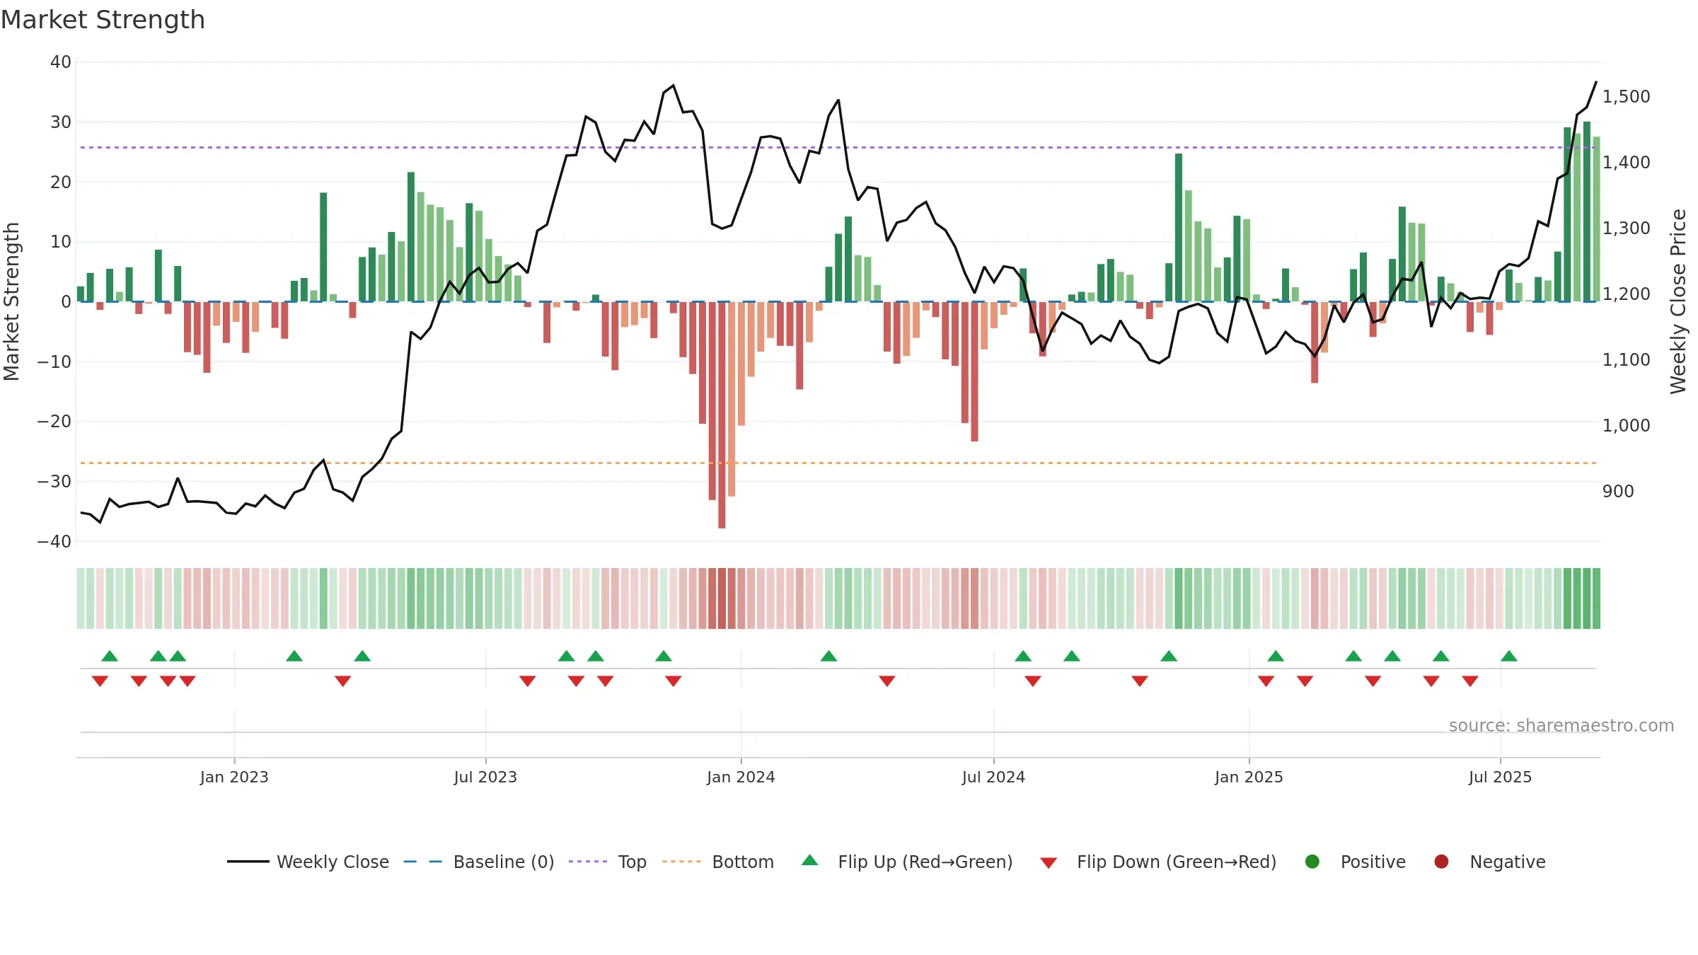
Task: Select the last green flip-up triangle after Jul 2025
Action: tap(1509, 656)
